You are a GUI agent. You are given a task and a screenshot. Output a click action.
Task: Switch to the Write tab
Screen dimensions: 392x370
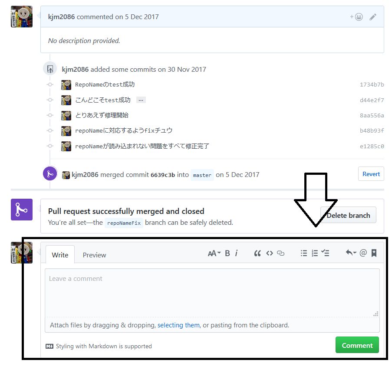(60, 255)
